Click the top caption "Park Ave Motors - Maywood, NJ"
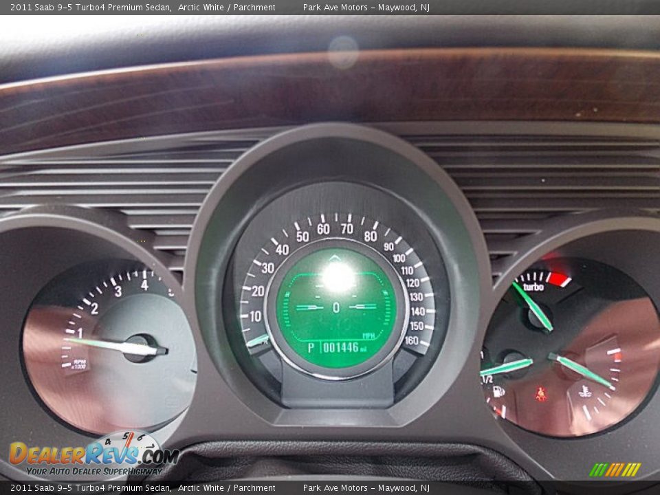Image resolution: width=660 pixels, height=495 pixels. pyautogui.click(x=366, y=7)
